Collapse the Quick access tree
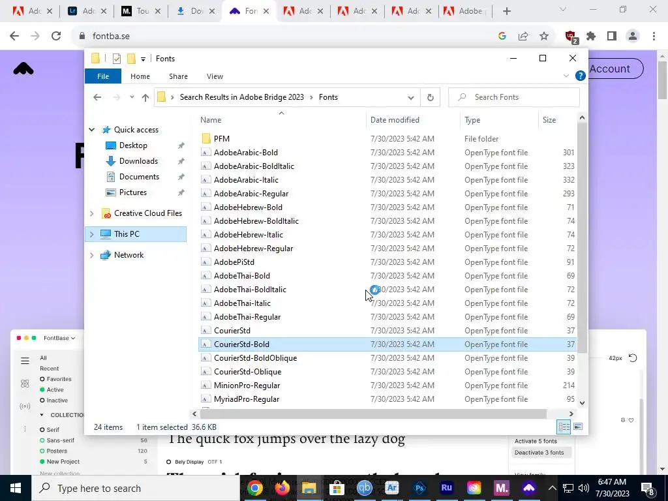Viewport: 668px width, 501px height. [x=91, y=130]
